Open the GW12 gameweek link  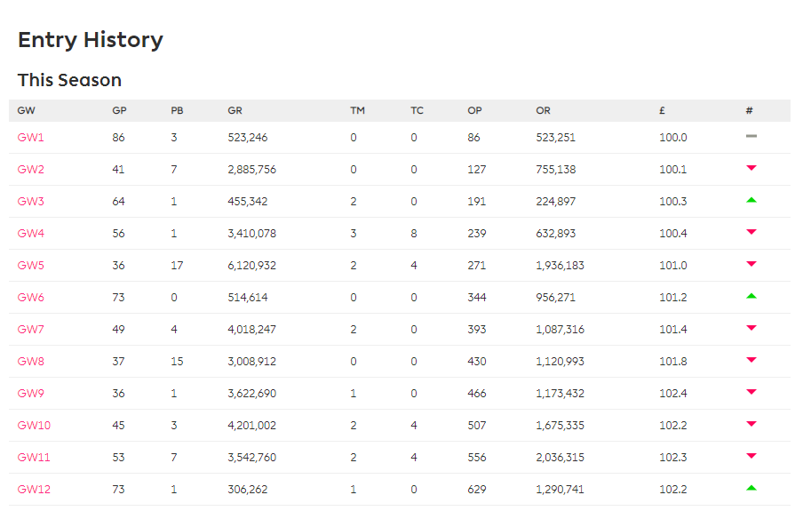tap(34, 490)
